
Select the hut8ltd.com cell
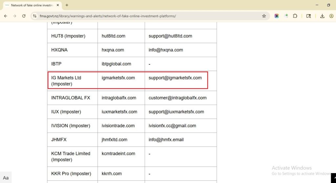[121, 36]
